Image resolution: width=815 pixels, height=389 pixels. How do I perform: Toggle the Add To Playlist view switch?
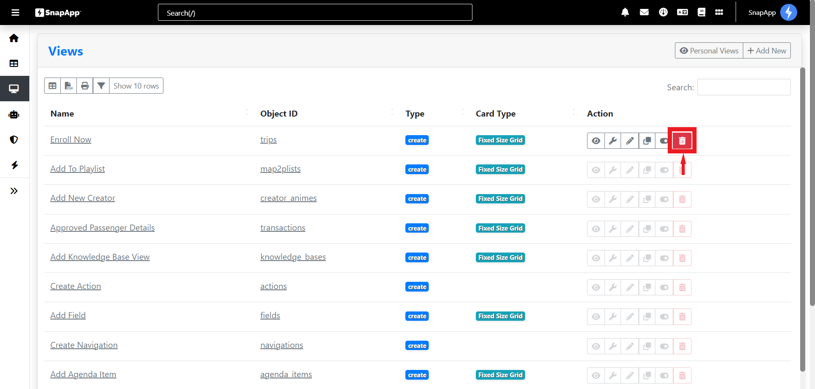coord(664,170)
